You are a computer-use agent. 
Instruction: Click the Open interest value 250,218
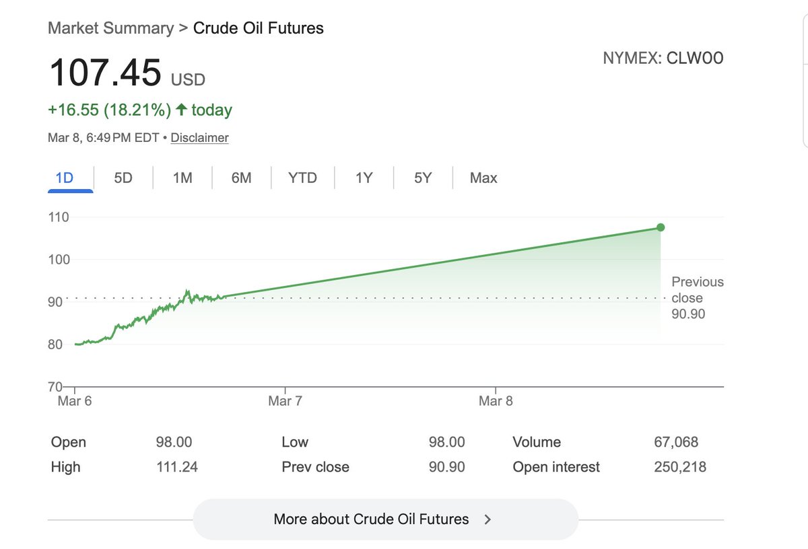tap(680, 467)
